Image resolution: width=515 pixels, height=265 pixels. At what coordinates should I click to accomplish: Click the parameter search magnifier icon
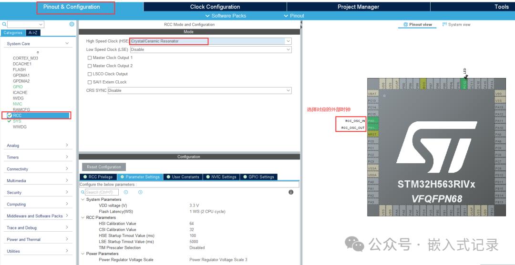[83, 192]
